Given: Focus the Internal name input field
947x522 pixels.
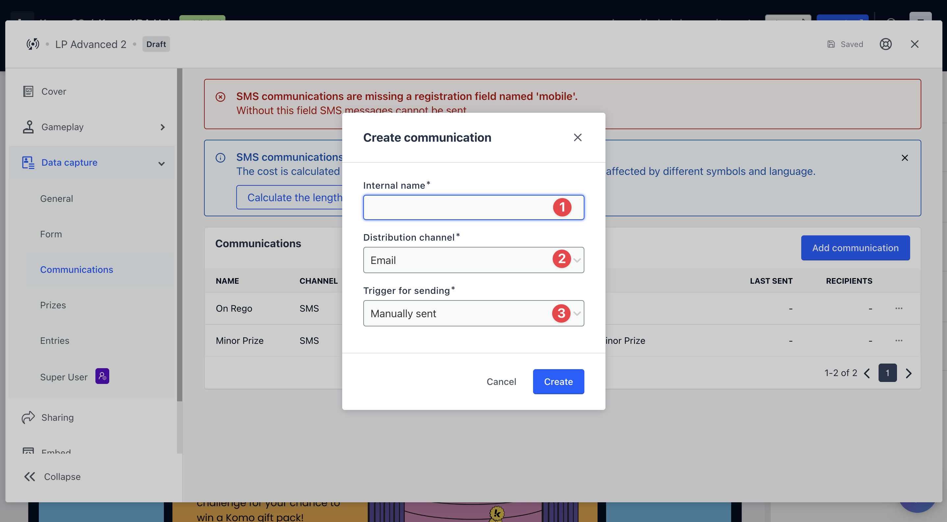Looking at the screenshot, I should [x=473, y=207].
